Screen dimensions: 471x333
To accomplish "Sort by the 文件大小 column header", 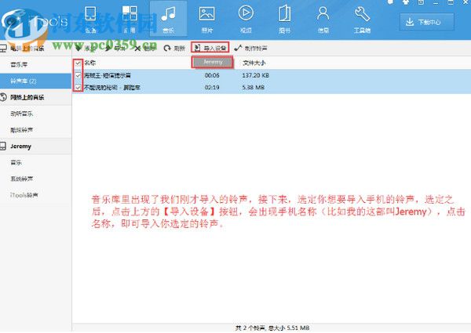I will click(254, 63).
